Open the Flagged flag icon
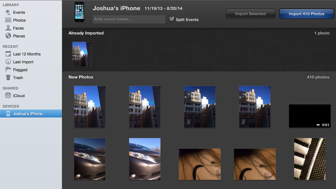The width and height of the screenshot is (336, 189). click(x=8, y=70)
